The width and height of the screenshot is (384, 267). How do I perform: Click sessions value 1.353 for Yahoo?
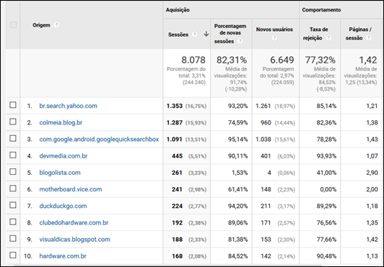[x=175, y=106]
